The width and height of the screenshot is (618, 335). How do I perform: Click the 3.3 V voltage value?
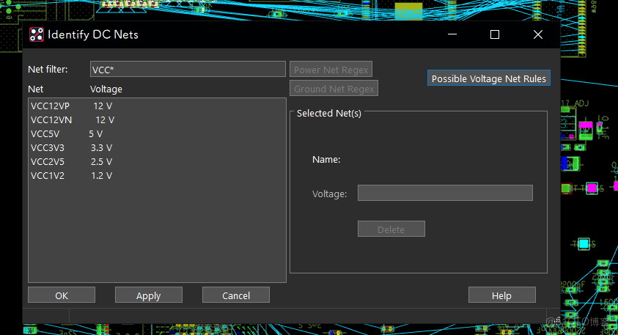click(102, 148)
